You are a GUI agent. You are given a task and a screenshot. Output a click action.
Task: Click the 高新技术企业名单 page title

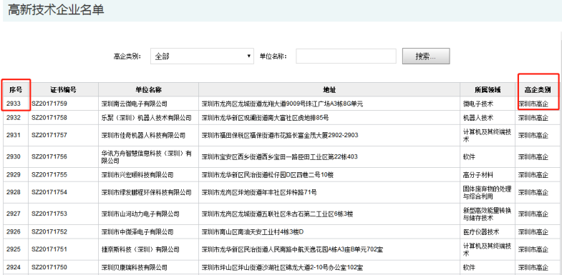click(x=57, y=10)
